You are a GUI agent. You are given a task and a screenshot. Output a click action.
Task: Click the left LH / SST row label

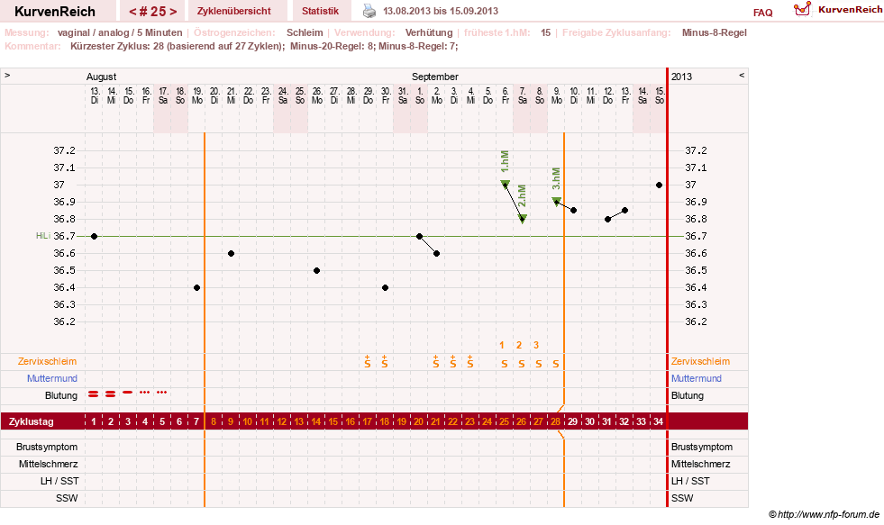coord(59,481)
